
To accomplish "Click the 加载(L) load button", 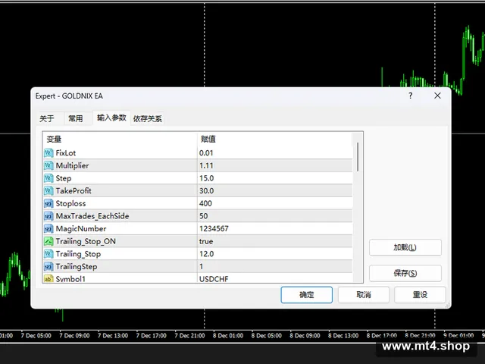I will (x=405, y=247).
